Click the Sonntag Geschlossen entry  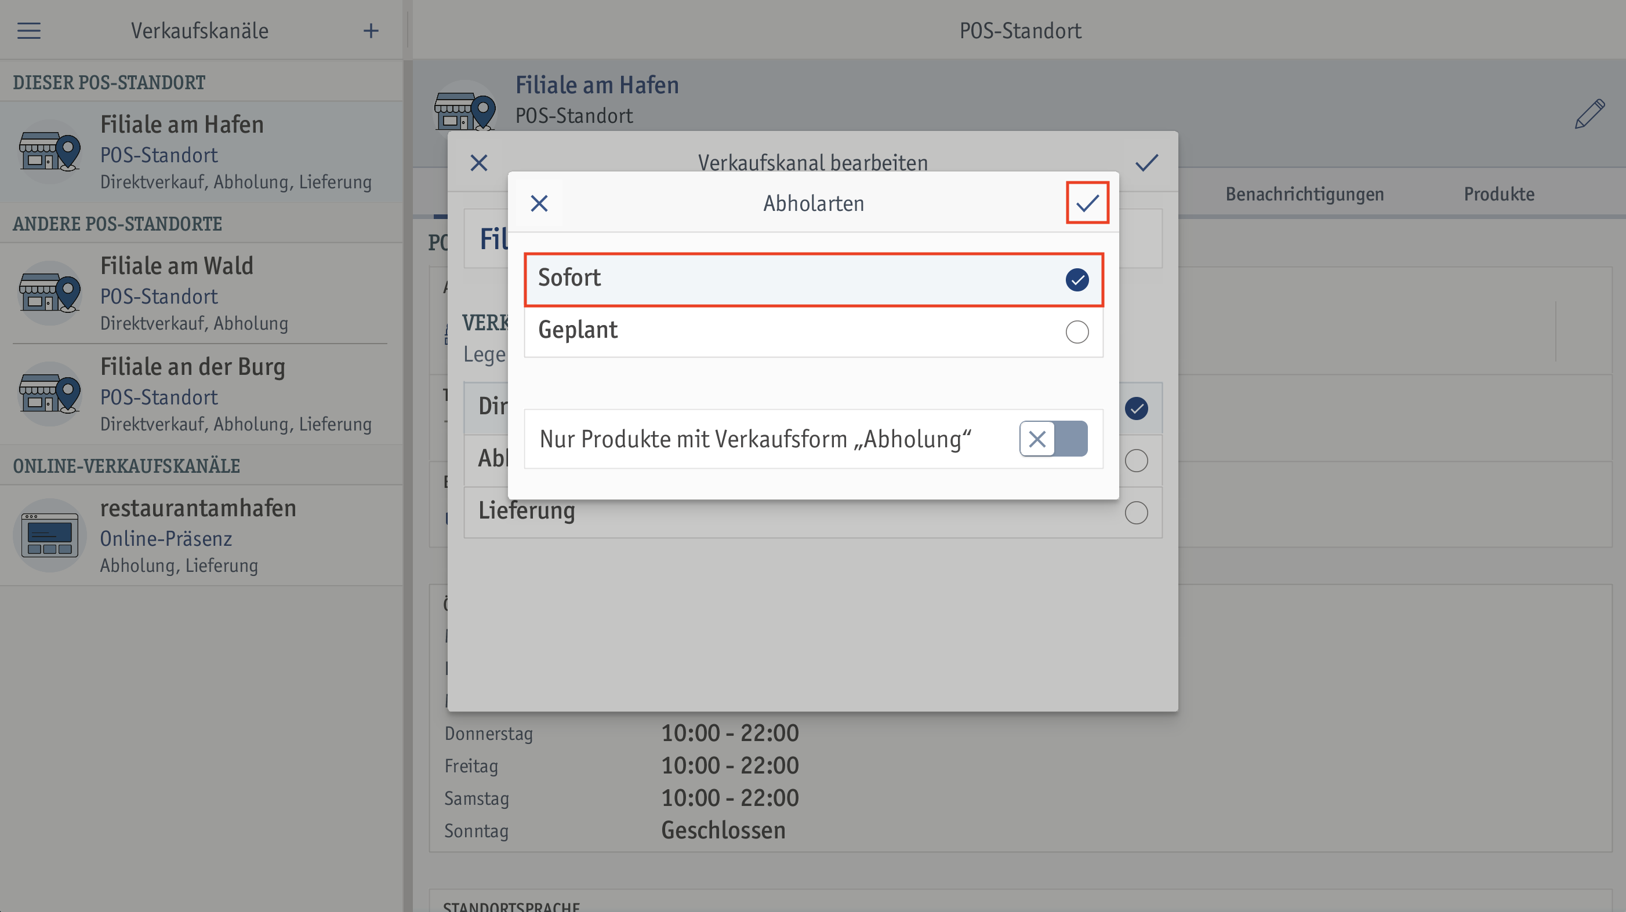723,830
